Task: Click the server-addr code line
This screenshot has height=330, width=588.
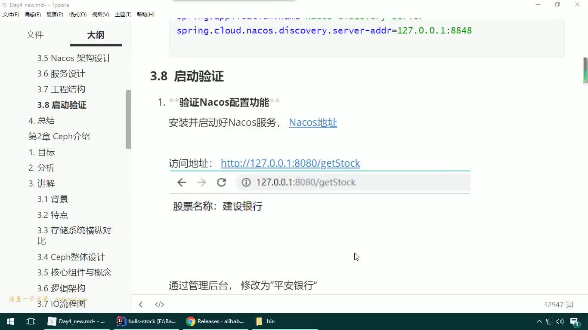Action: click(324, 31)
